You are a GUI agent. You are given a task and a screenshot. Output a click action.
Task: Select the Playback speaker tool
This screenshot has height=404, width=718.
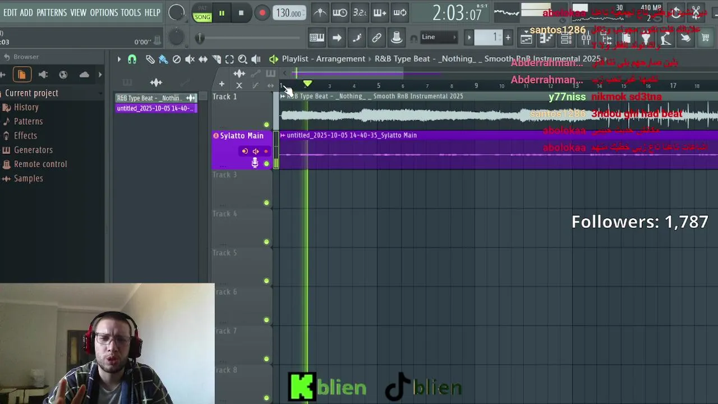[x=256, y=59]
